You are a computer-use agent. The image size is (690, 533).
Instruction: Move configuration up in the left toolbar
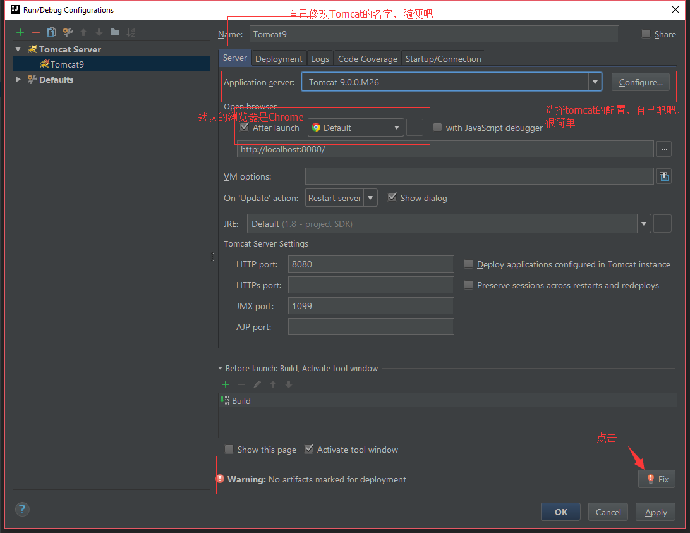pos(83,32)
